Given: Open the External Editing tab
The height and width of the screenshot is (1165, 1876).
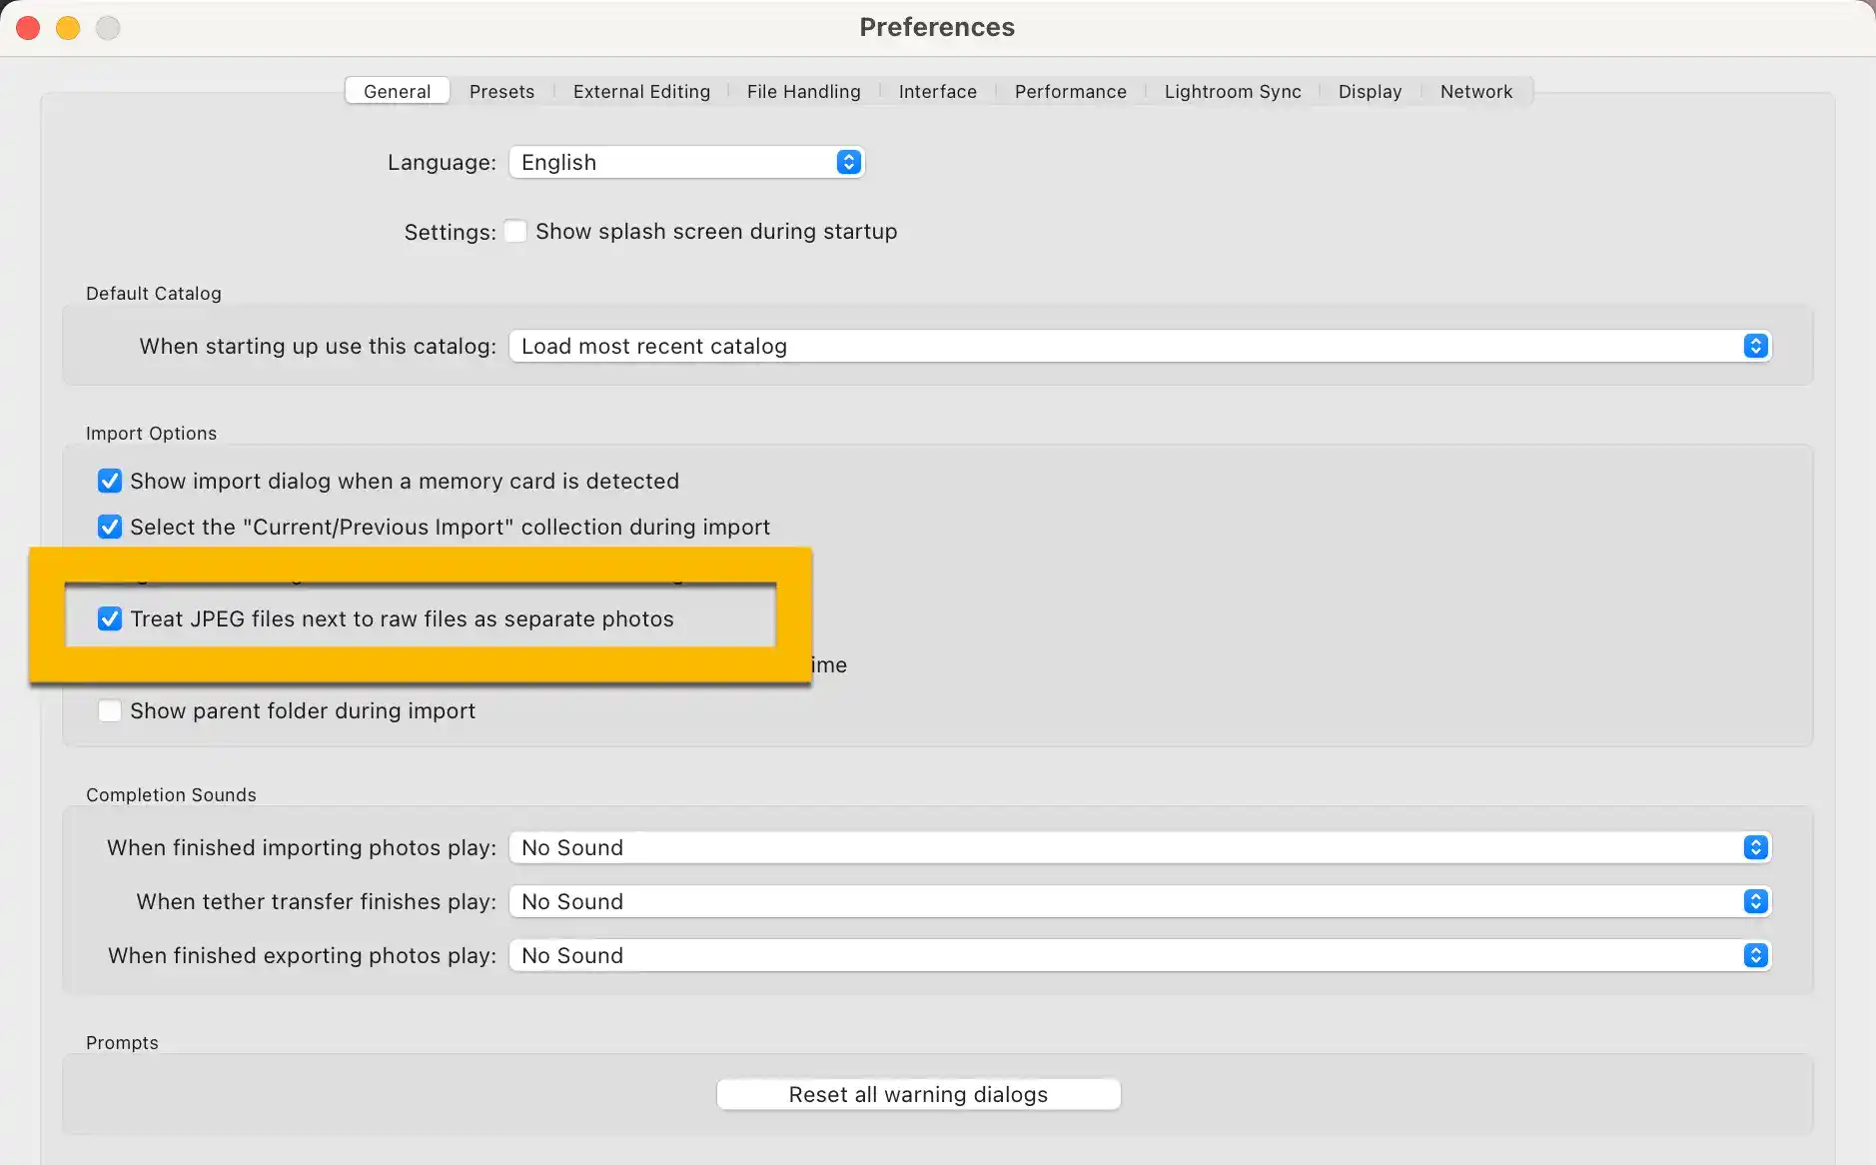Looking at the screenshot, I should (641, 91).
